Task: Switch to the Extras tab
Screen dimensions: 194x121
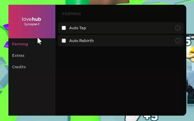Action: (x=18, y=55)
